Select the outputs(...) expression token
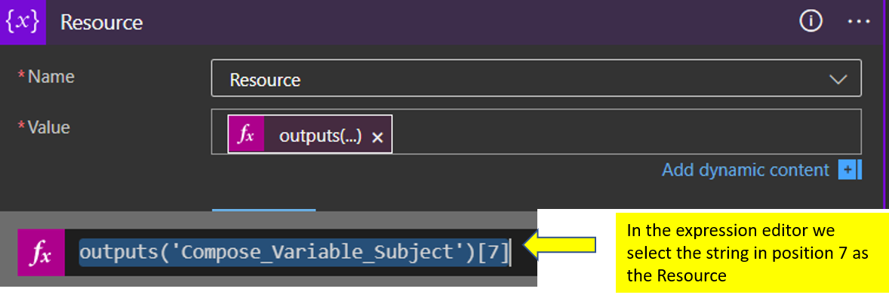Viewport: 889px width, 298px height. (x=310, y=135)
